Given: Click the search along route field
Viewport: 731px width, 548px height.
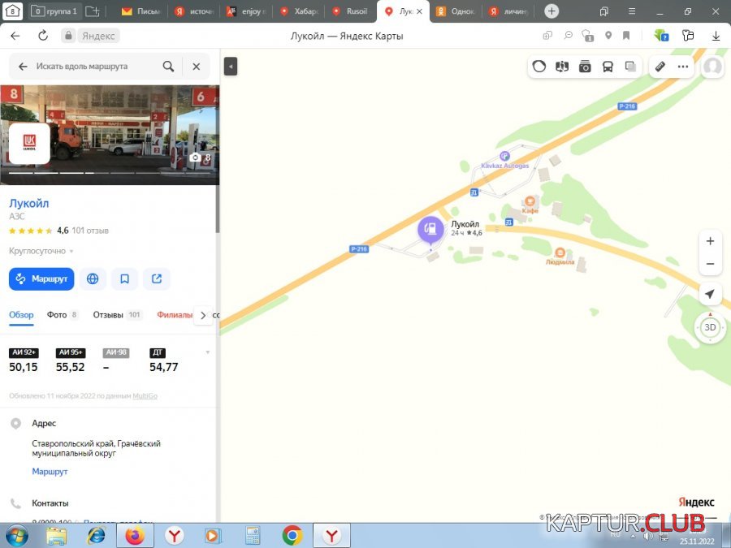Looking at the screenshot, I should [x=96, y=67].
